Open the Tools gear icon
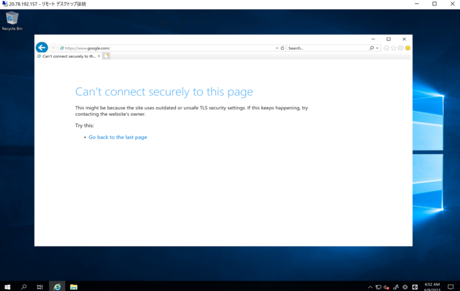460x291 pixels. click(401, 48)
